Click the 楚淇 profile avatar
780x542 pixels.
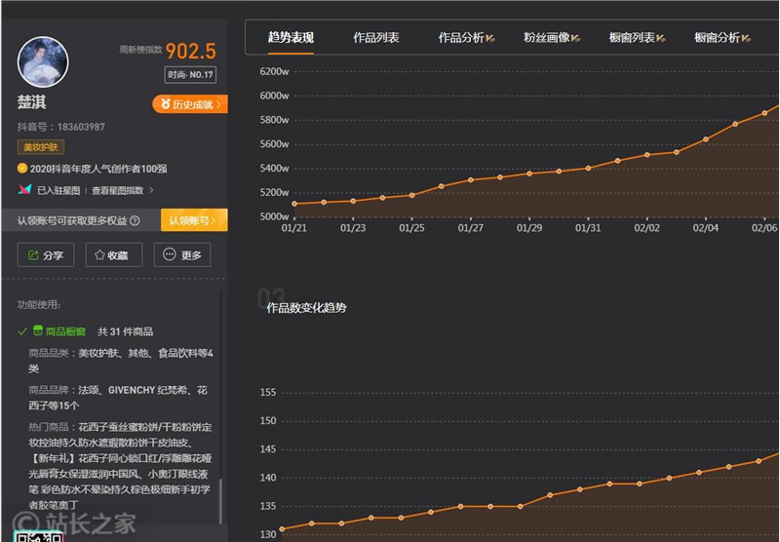pyautogui.click(x=43, y=62)
